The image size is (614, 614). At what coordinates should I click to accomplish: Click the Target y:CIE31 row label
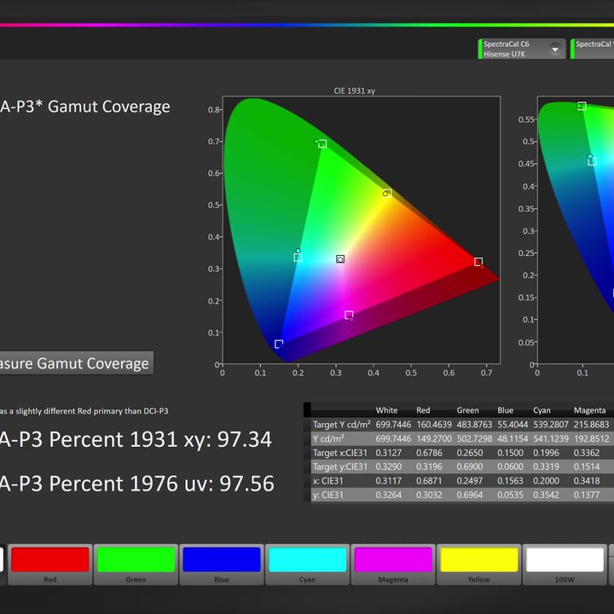click(x=340, y=466)
